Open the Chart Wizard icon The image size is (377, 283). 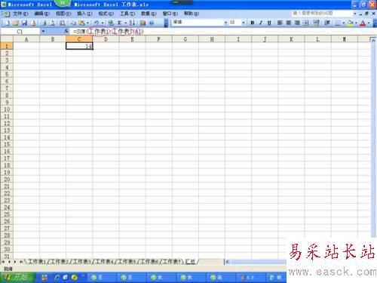click(143, 23)
